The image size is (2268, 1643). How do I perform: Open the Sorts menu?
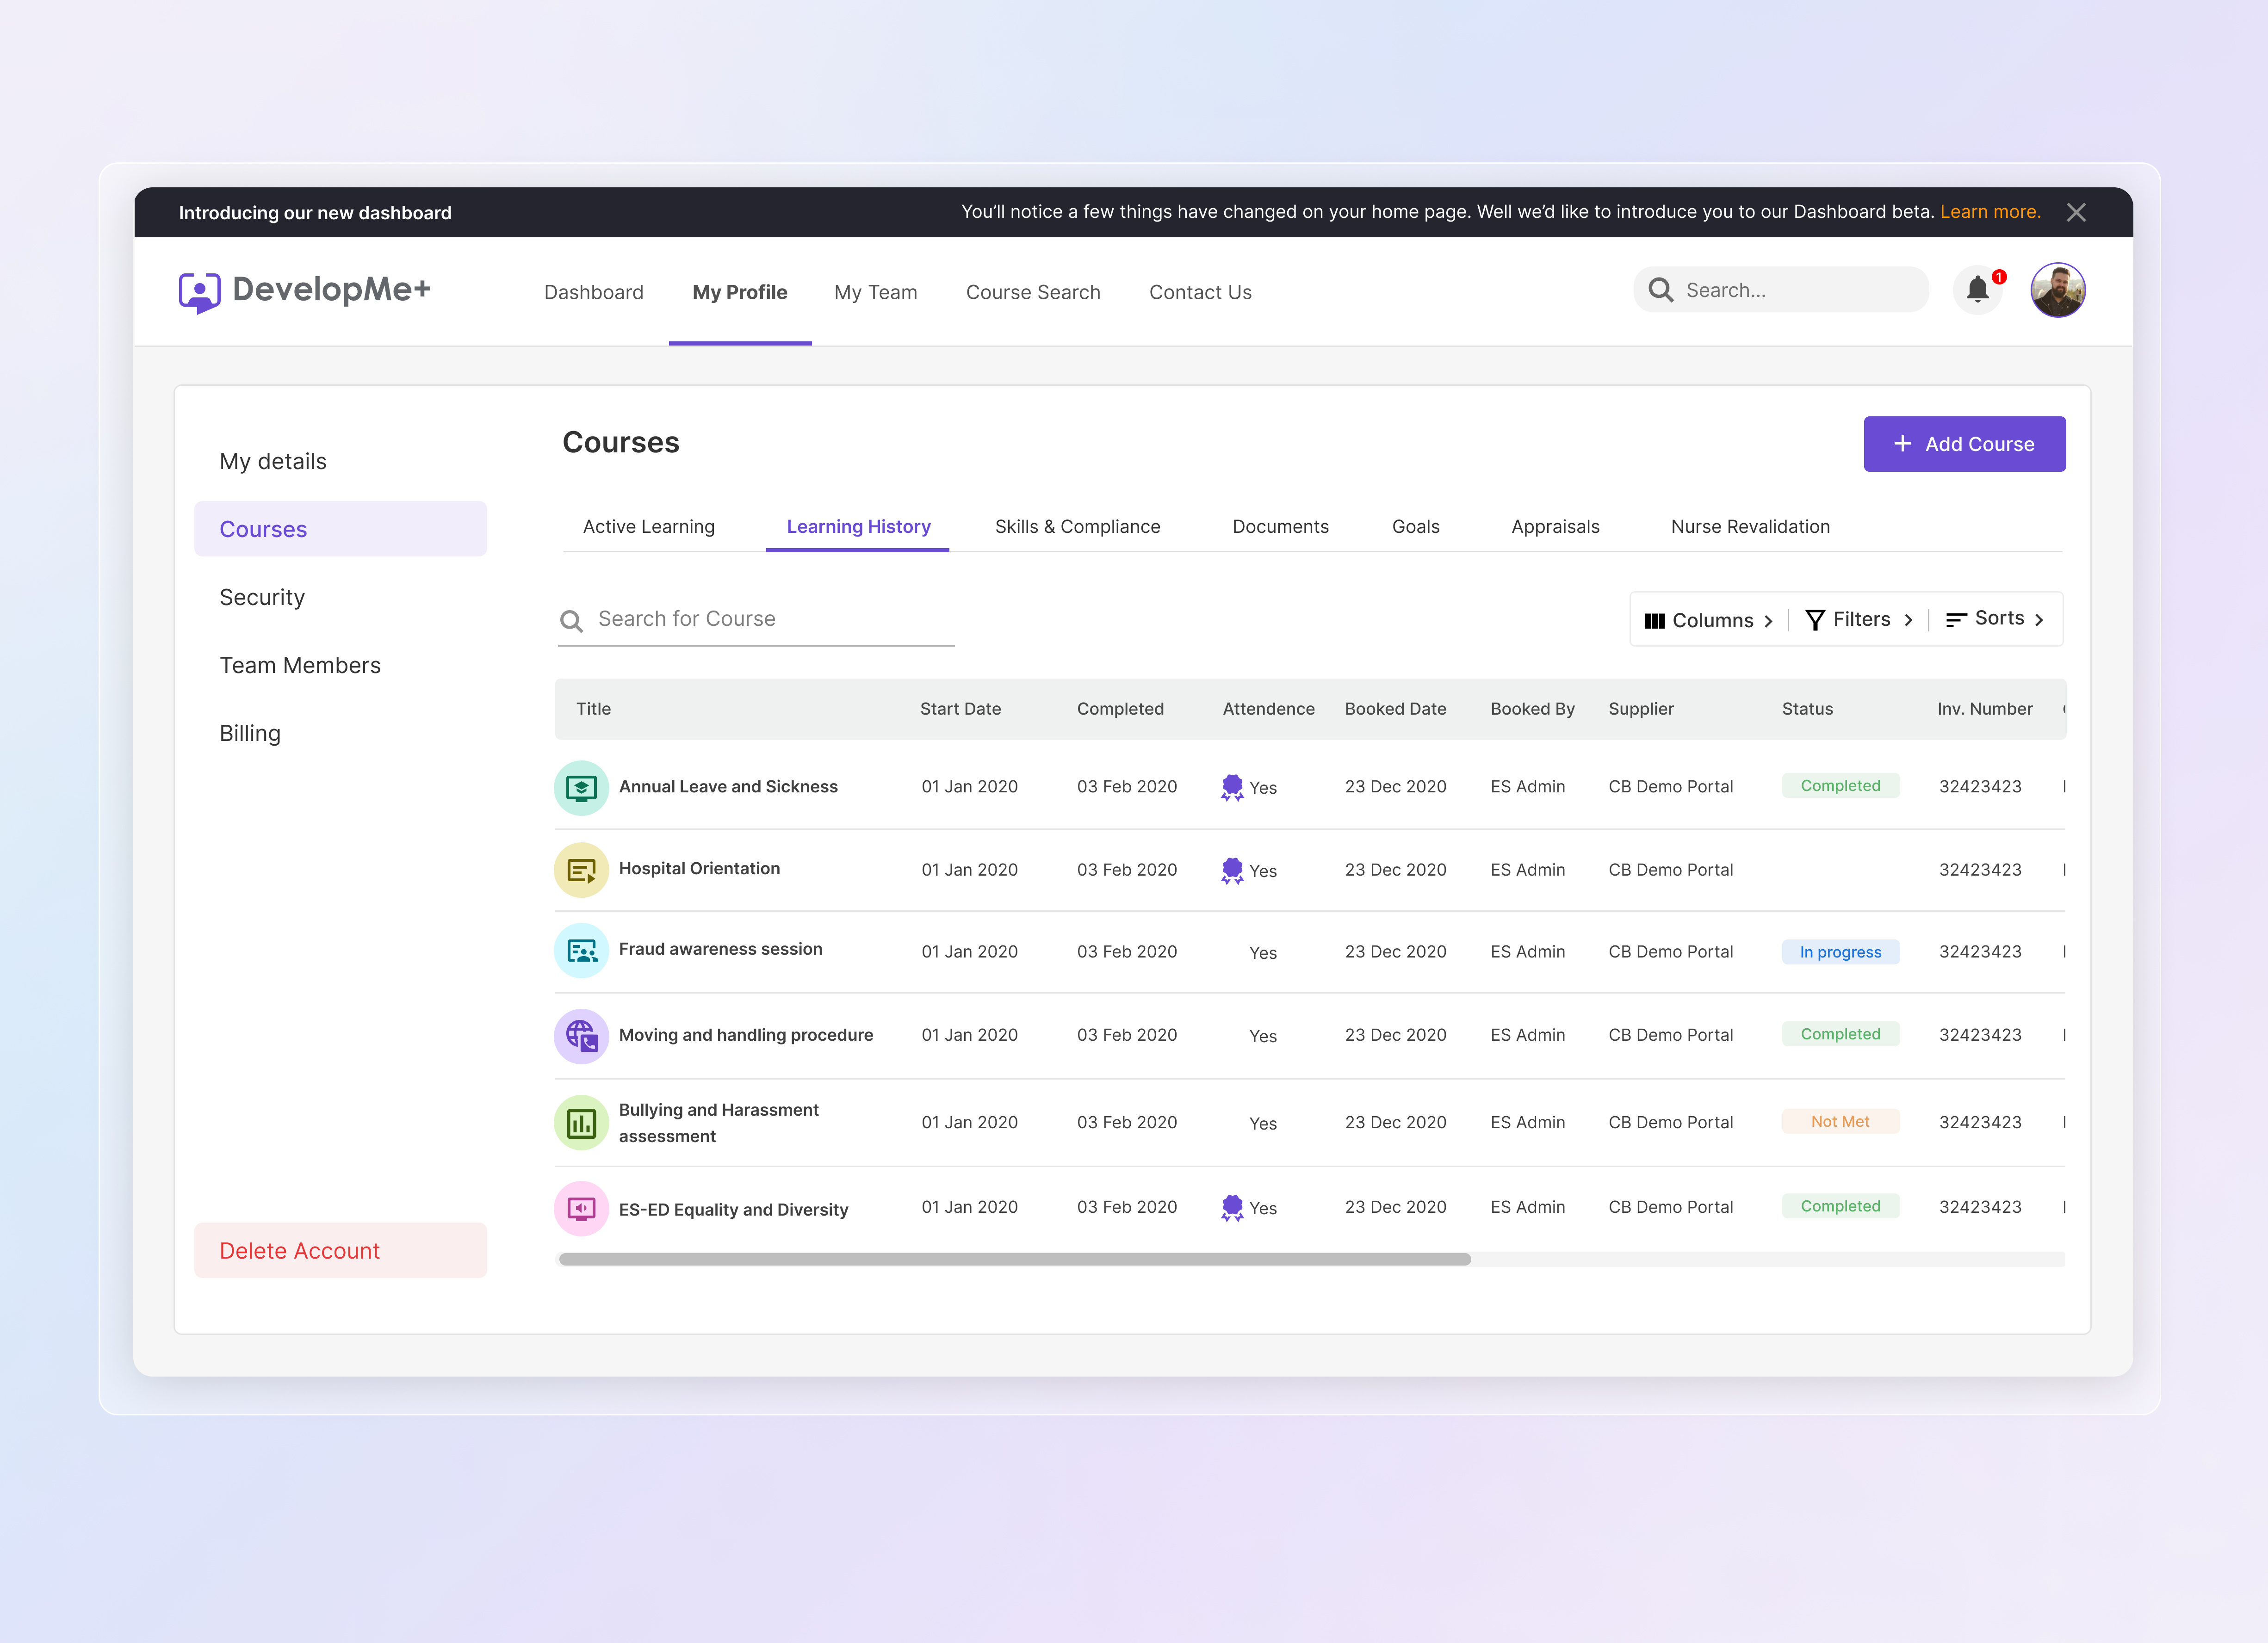1996,618
